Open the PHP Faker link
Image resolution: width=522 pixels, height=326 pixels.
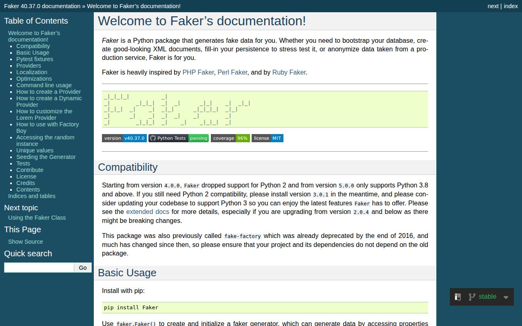coord(198,72)
